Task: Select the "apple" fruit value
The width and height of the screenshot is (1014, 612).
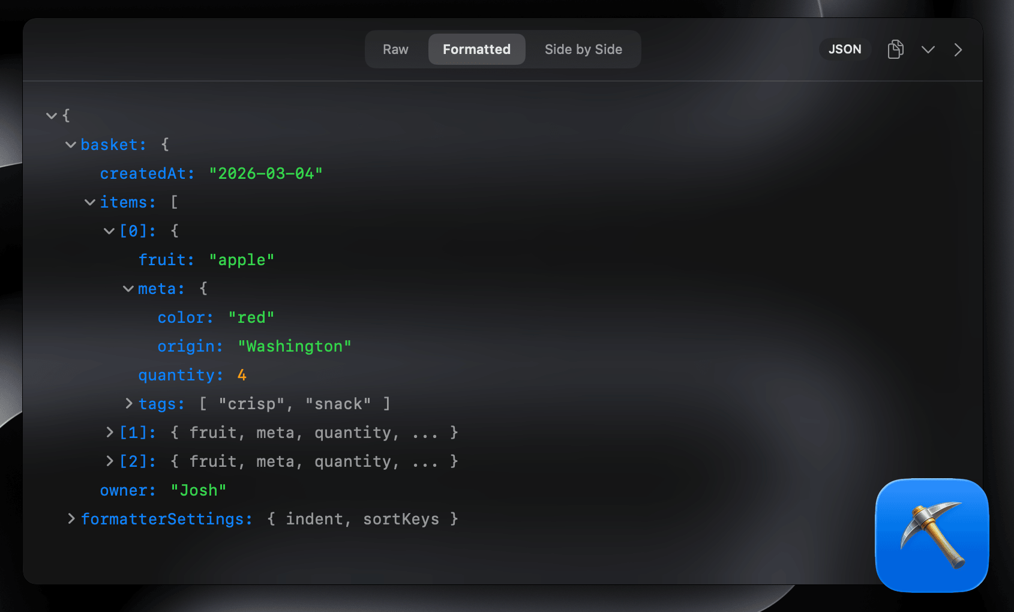Action: [241, 259]
